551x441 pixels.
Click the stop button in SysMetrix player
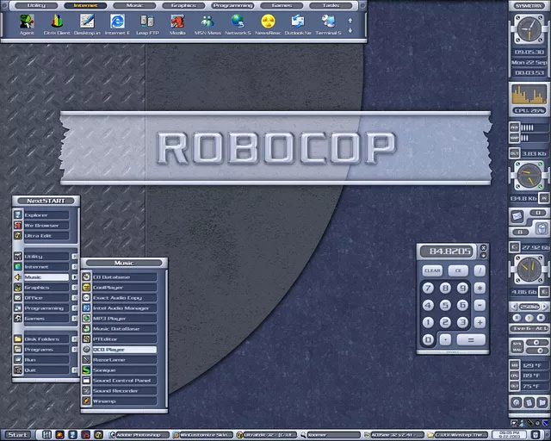click(542, 318)
